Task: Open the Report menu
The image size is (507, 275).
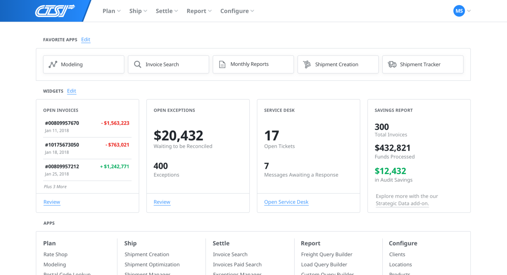Action: click(199, 11)
